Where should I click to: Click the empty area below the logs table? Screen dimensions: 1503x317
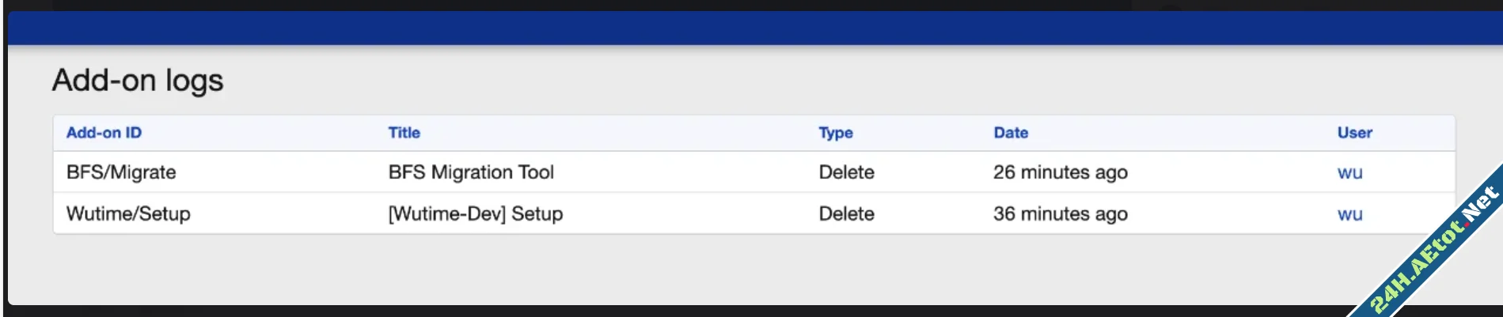pos(633,269)
